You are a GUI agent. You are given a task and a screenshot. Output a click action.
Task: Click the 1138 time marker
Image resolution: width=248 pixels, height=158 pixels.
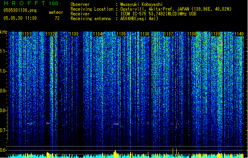coord(192,34)
